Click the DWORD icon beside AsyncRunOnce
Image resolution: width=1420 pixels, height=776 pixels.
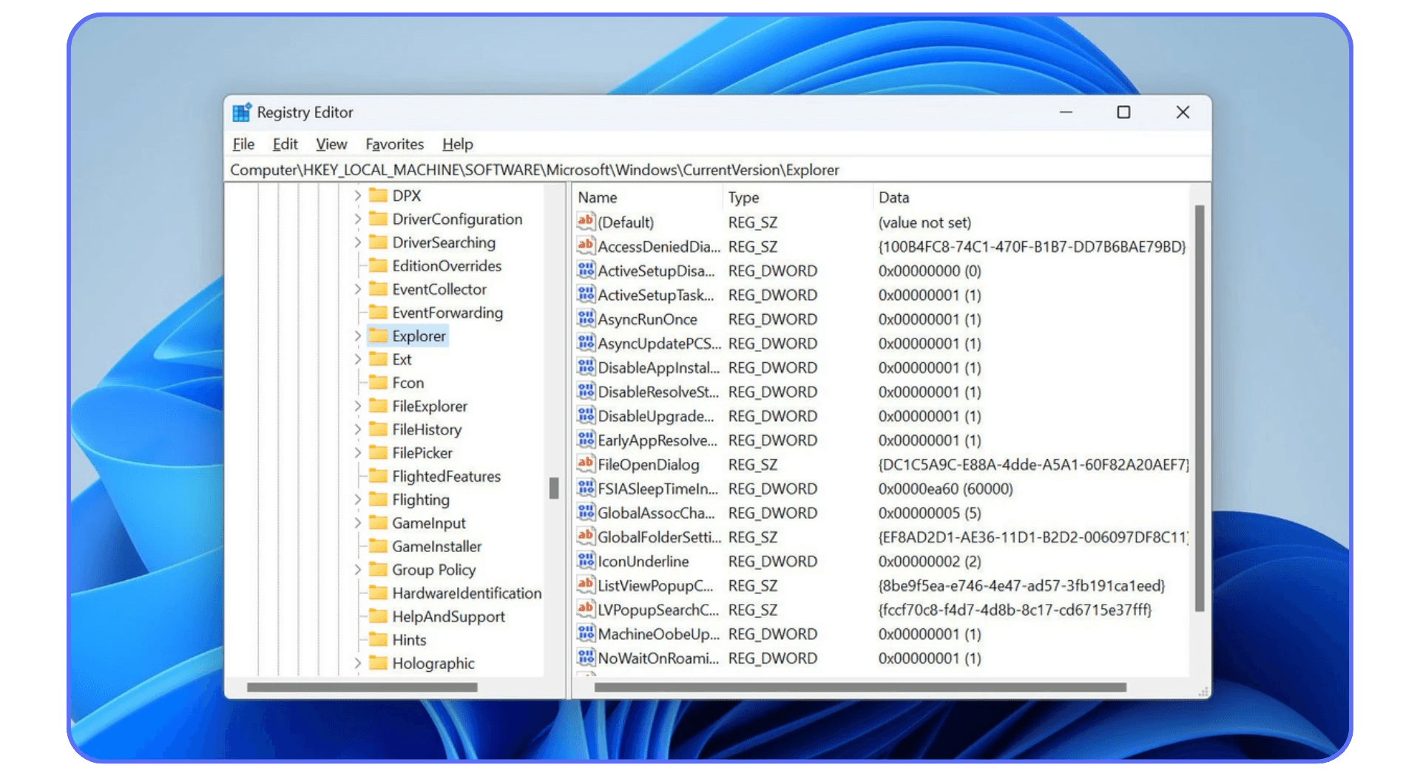point(585,319)
